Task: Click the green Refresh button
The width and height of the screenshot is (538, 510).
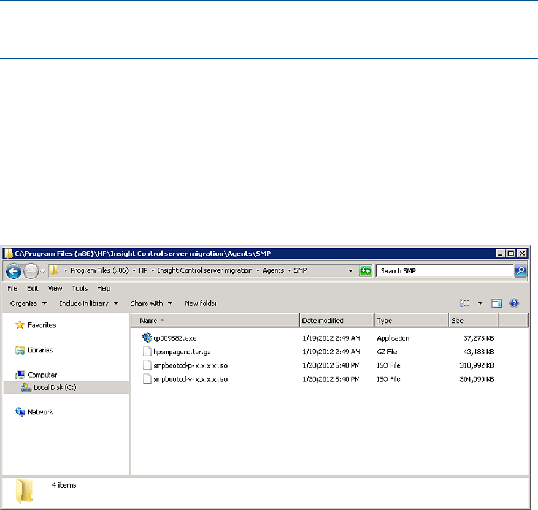Action: 366,271
